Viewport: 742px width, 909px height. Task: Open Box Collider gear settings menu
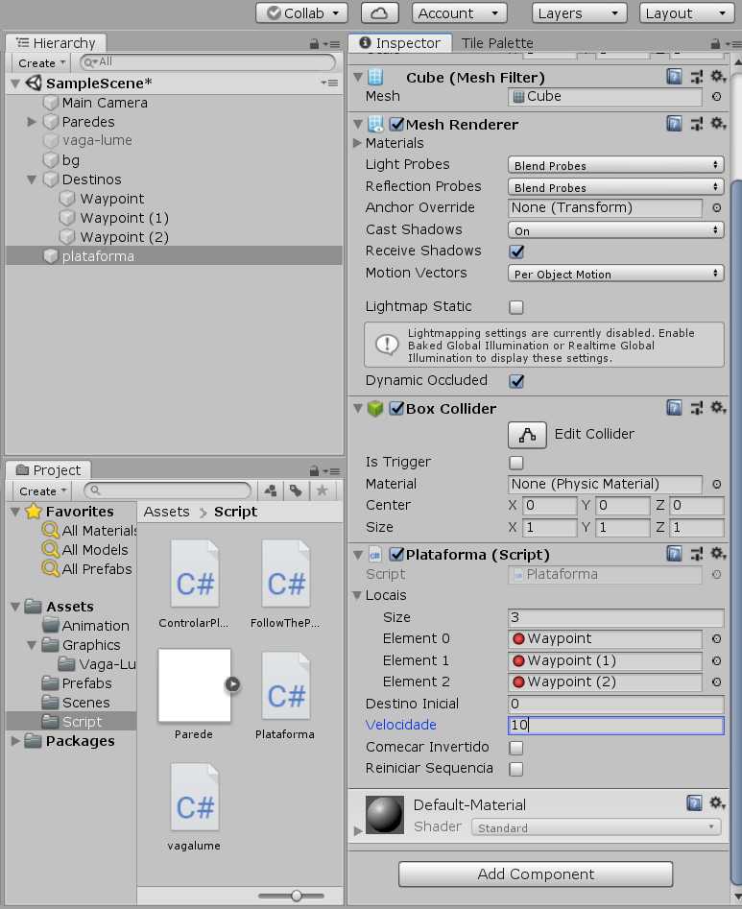(718, 408)
